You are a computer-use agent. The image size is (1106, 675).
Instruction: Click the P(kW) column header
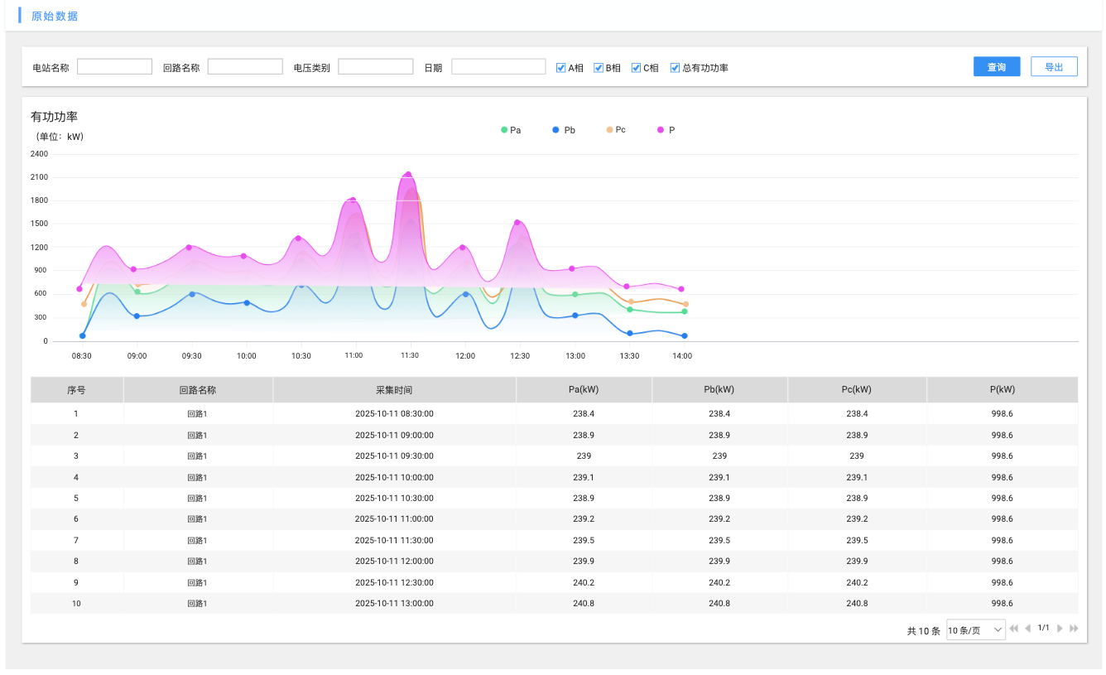coord(1003,390)
